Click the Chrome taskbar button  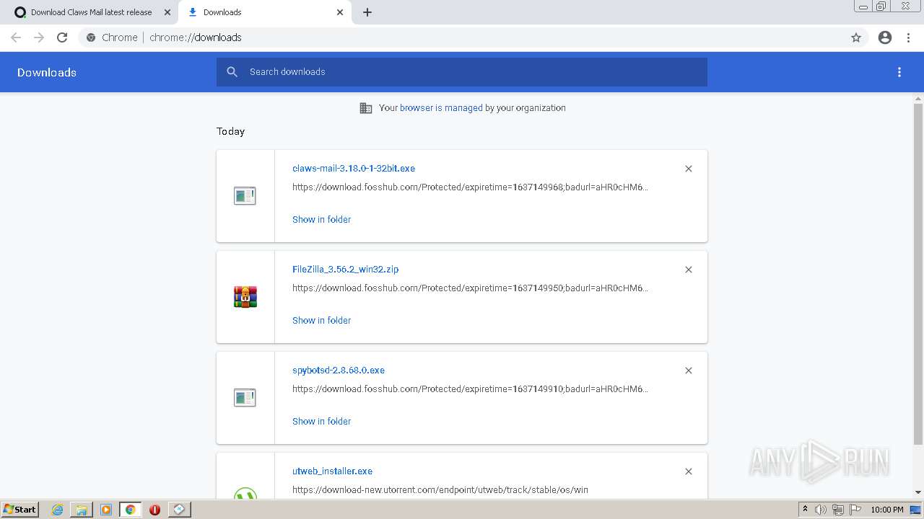[130, 510]
